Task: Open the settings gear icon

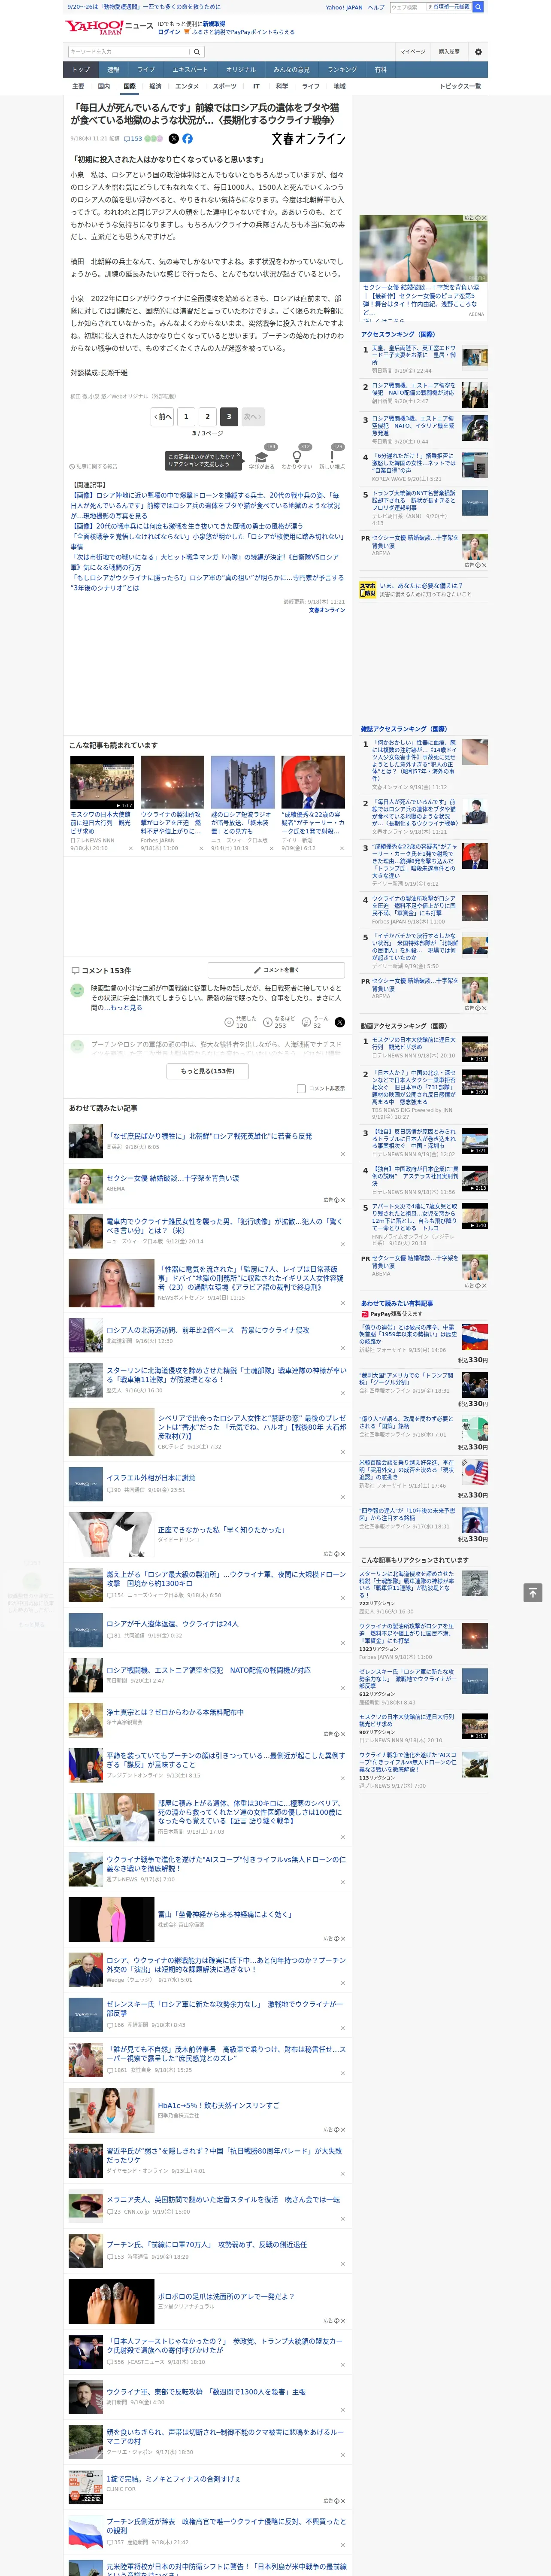Action: [x=478, y=52]
